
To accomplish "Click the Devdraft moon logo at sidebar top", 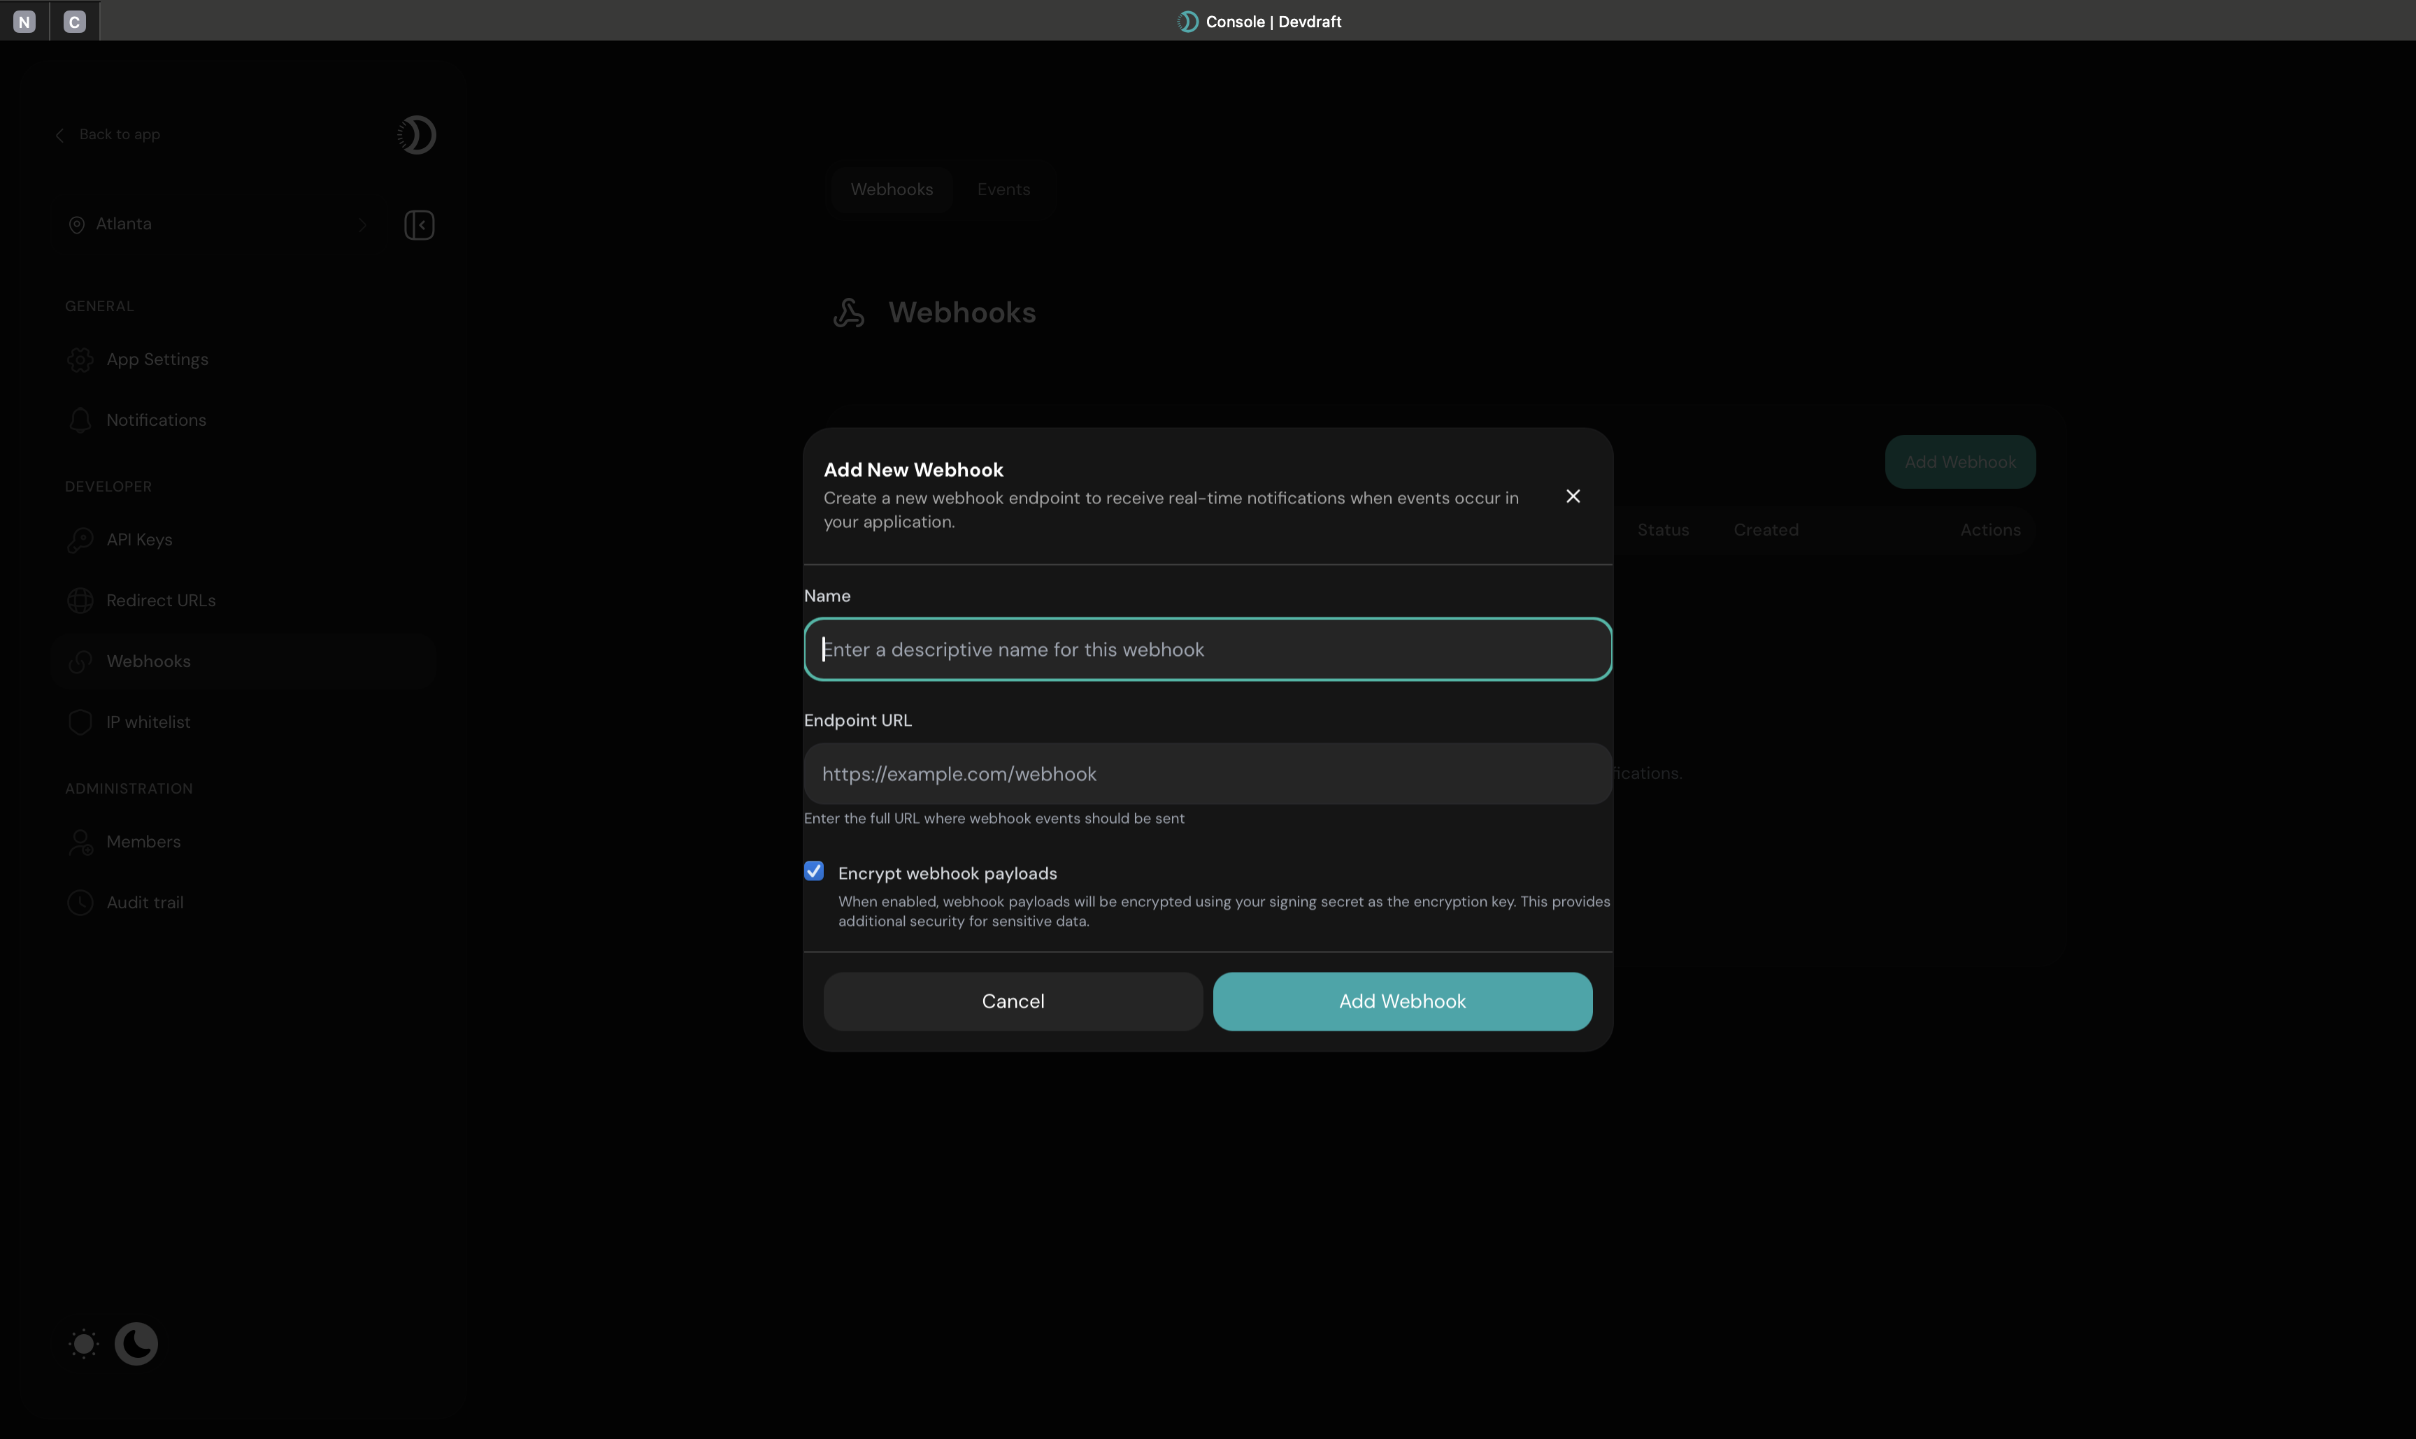I will (x=417, y=135).
